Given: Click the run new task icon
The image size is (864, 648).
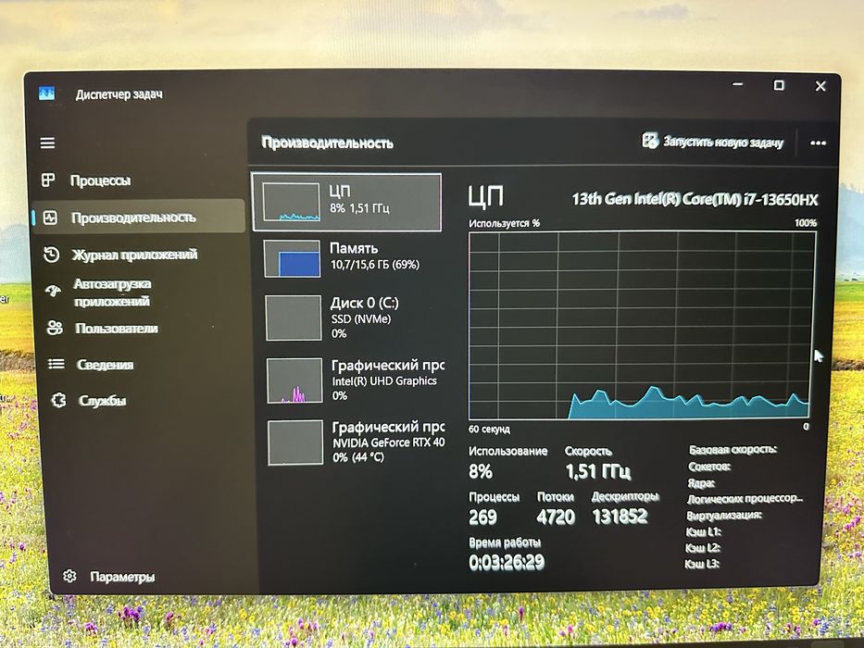Looking at the screenshot, I should [650, 141].
